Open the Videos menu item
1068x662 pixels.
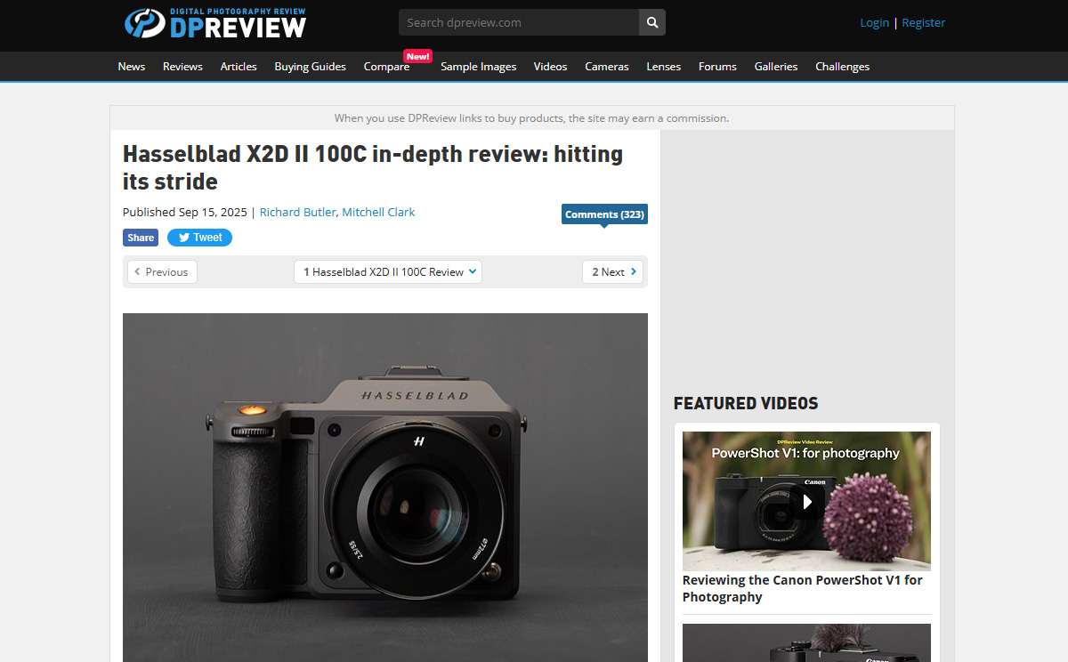[550, 67]
